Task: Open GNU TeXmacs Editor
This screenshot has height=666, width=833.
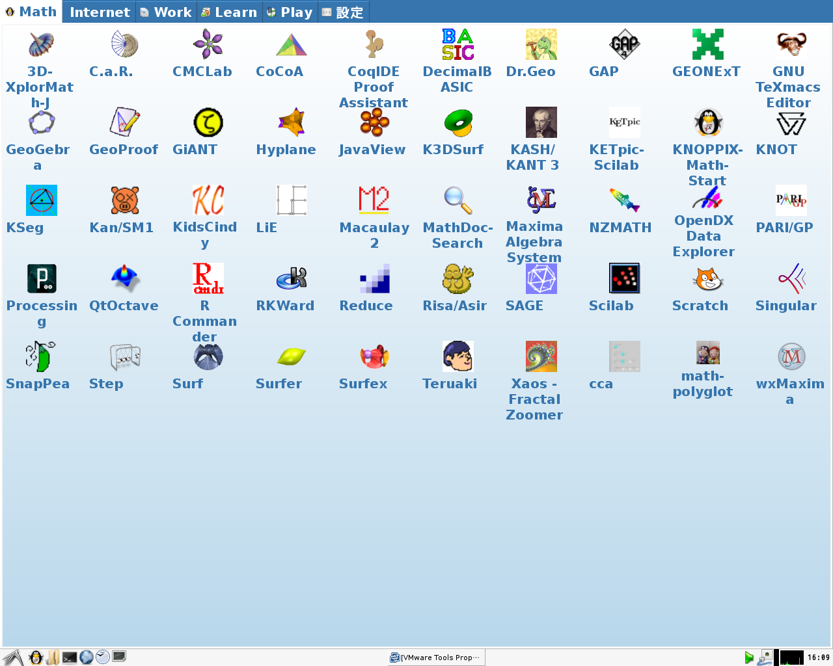Action: 791,44
